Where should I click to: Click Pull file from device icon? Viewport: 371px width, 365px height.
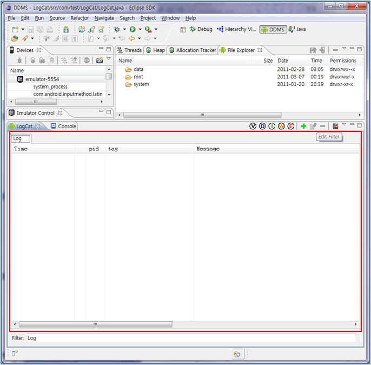point(313,50)
